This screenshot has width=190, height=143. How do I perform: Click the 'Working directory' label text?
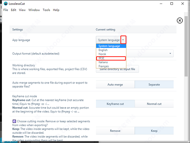click(24, 65)
